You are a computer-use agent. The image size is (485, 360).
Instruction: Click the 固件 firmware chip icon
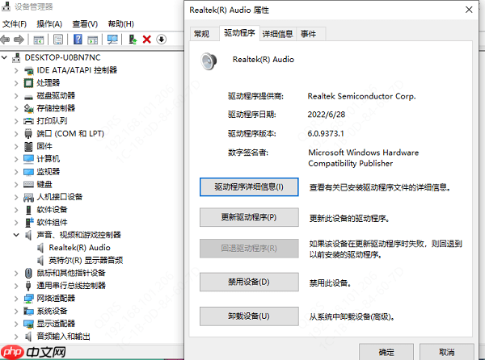pos(28,146)
